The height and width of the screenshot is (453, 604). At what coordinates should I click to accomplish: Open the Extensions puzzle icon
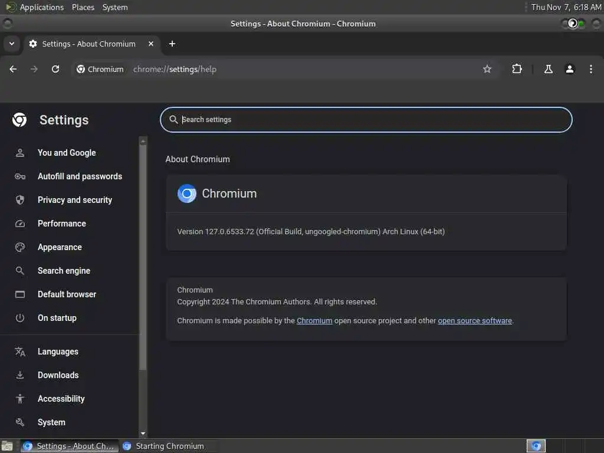[517, 69]
